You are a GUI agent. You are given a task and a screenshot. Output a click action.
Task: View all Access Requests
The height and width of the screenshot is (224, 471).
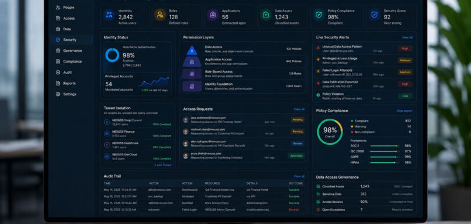pos(299,109)
